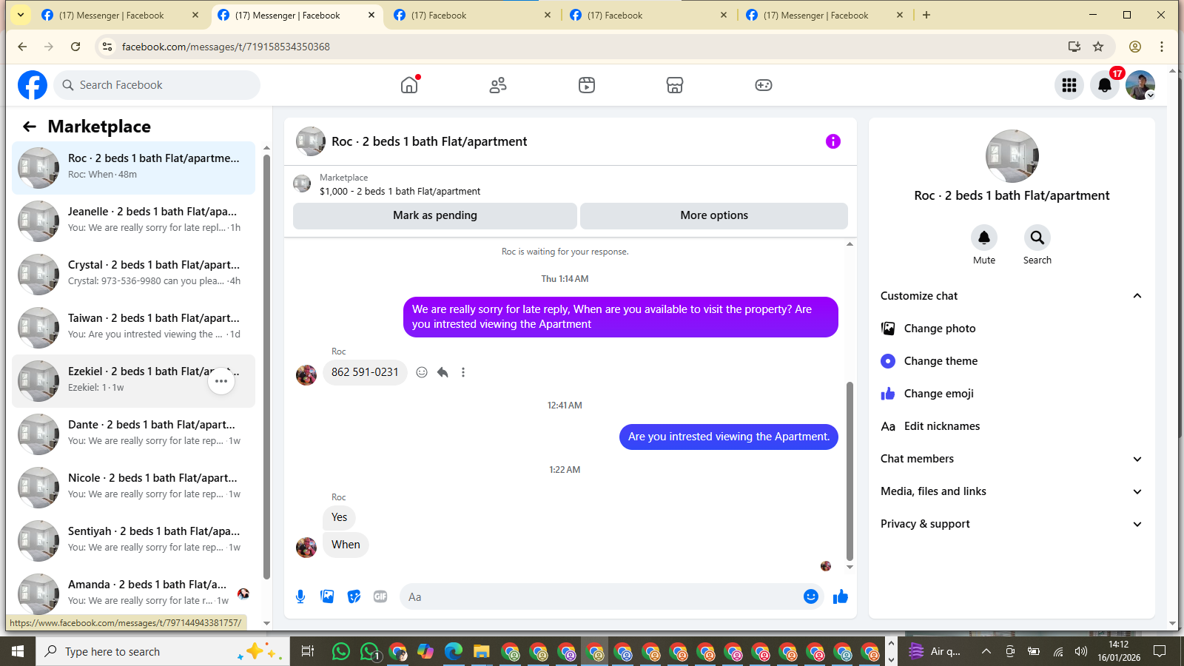1184x666 pixels.
Task: Open conversation information purple icon
Action: click(833, 141)
